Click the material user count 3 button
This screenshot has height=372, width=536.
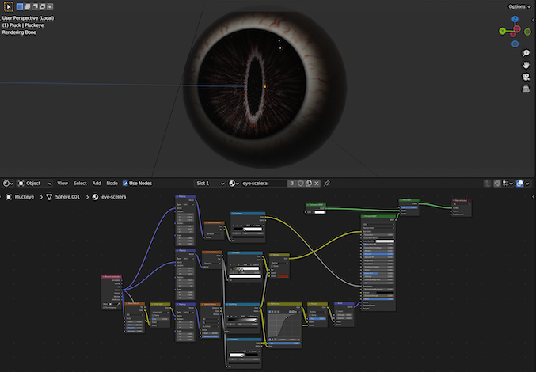[x=292, y=183]
